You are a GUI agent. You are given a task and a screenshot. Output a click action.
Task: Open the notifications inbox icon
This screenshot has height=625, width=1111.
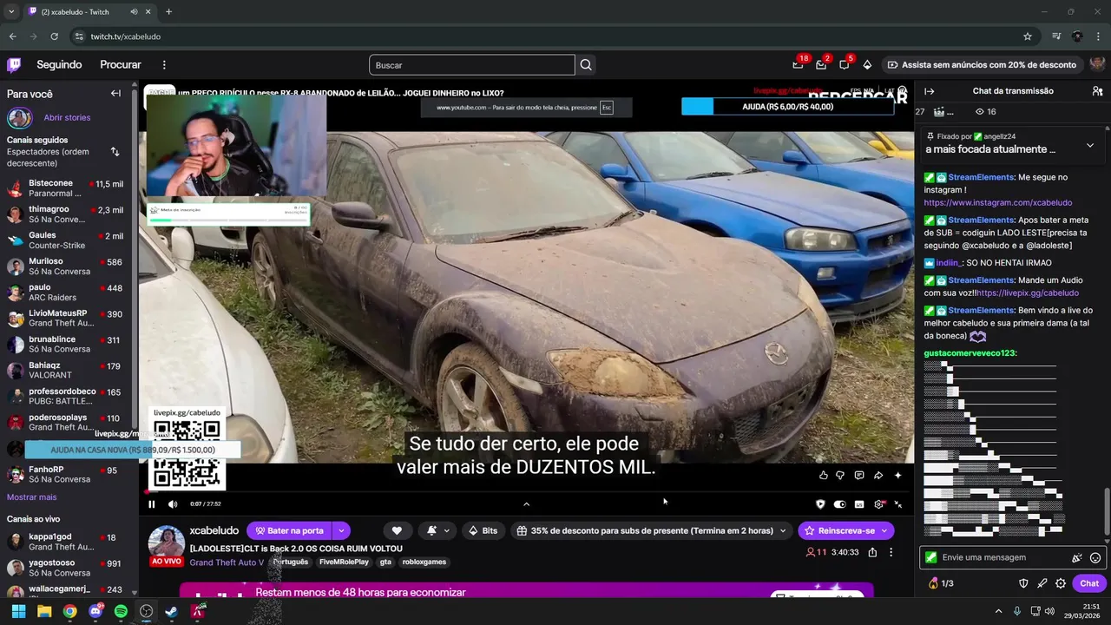[x=821, y=64]
